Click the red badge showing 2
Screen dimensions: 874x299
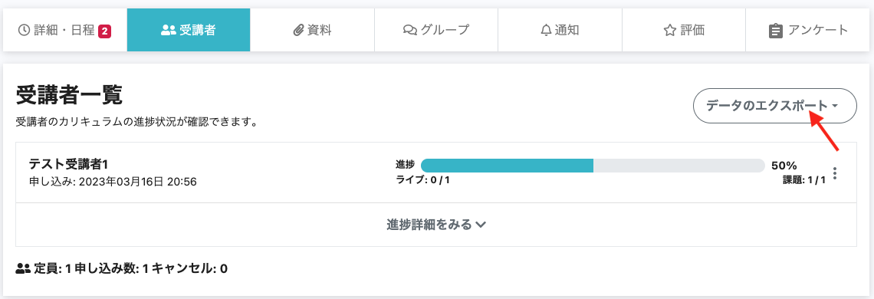pyautogui.click(x=104, y=31)
